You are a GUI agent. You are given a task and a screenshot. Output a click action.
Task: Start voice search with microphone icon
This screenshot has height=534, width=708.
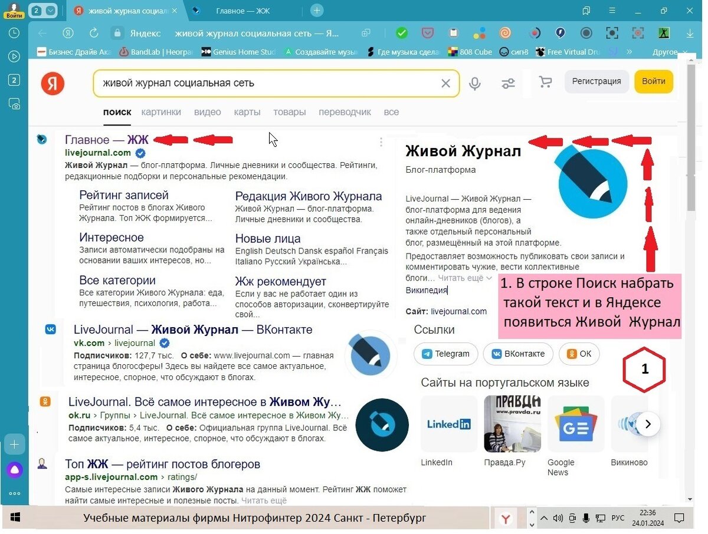click(475, 84)
